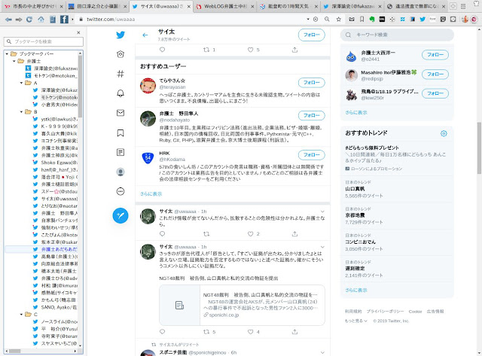Switch to 能登町の1時間天気 tab
482x356 pixels.
288,6
